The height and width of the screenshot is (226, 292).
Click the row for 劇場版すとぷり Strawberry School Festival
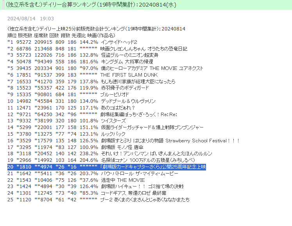(x=123, y=141)
